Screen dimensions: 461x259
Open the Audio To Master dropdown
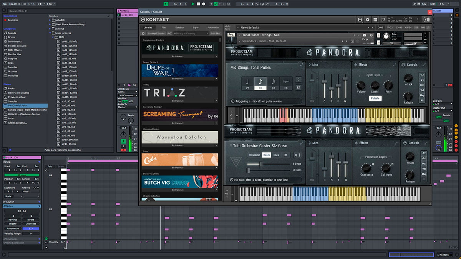point(127,107)
